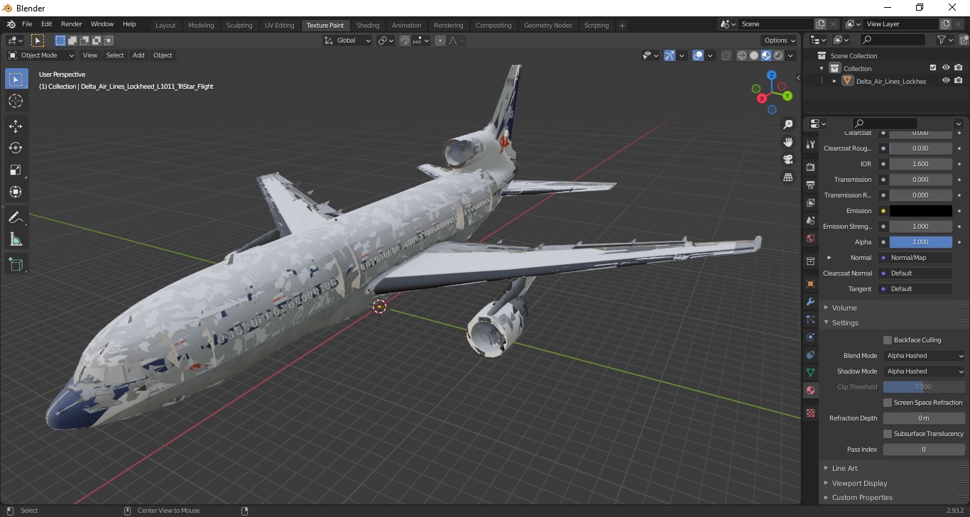Toggle the viewport gizmos button
This screenshot has width=970, height=517.
(670, 55)
